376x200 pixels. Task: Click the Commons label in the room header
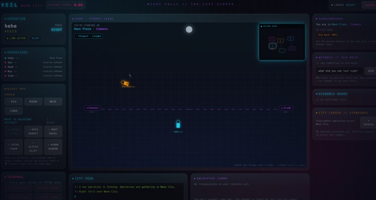point(102,29)
